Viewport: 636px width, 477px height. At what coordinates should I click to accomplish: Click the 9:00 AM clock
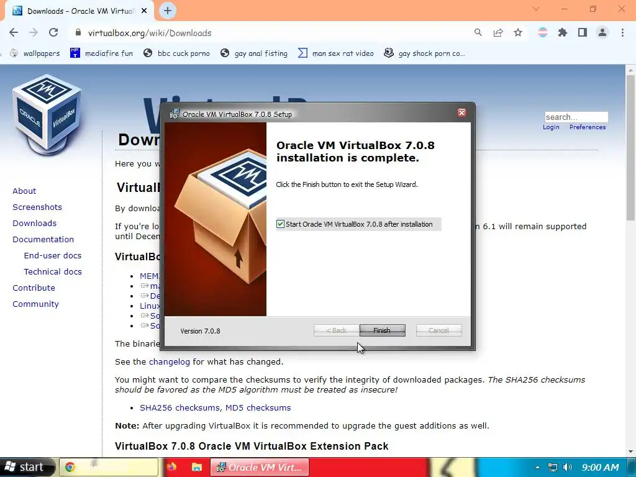(601, 467)
